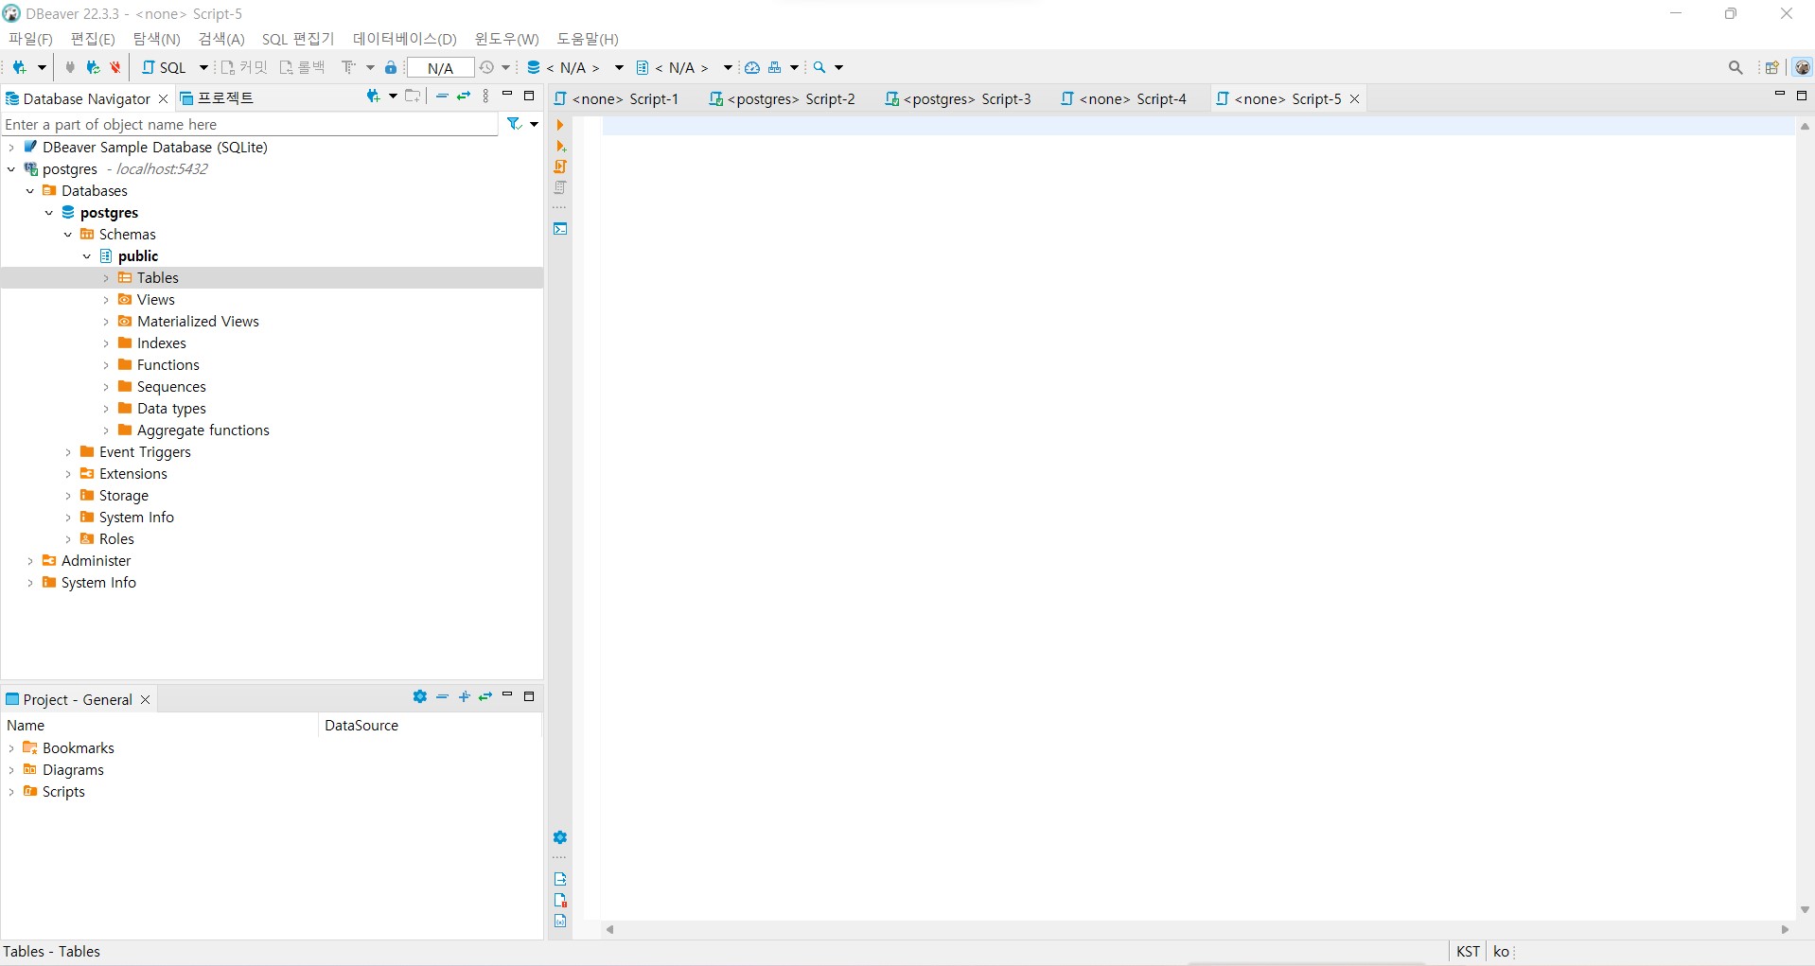Expand the Views folder

pyautogui.click(x=106, y=300)
